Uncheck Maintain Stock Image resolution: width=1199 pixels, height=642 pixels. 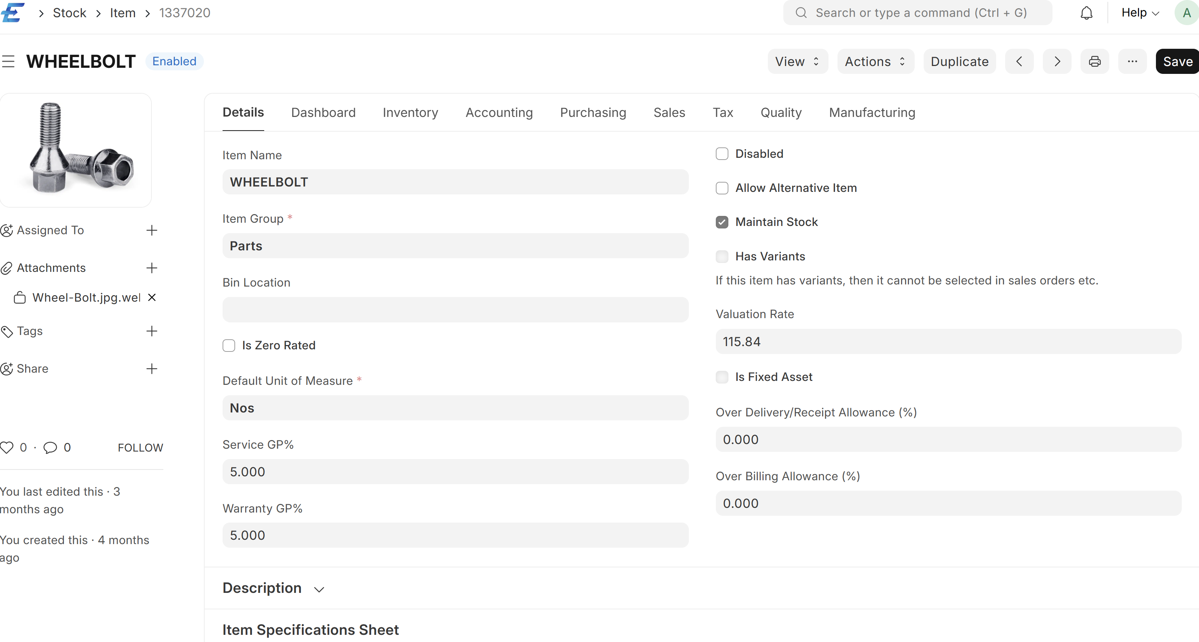pyautogui.click(x=722, y=222)
